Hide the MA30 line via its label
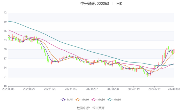This screenshot has height=110, width=181. tap(101, 100)
